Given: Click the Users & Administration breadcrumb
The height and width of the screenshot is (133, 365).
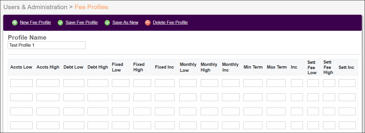Looking at the screenshot, I should (x=35, y=7).
